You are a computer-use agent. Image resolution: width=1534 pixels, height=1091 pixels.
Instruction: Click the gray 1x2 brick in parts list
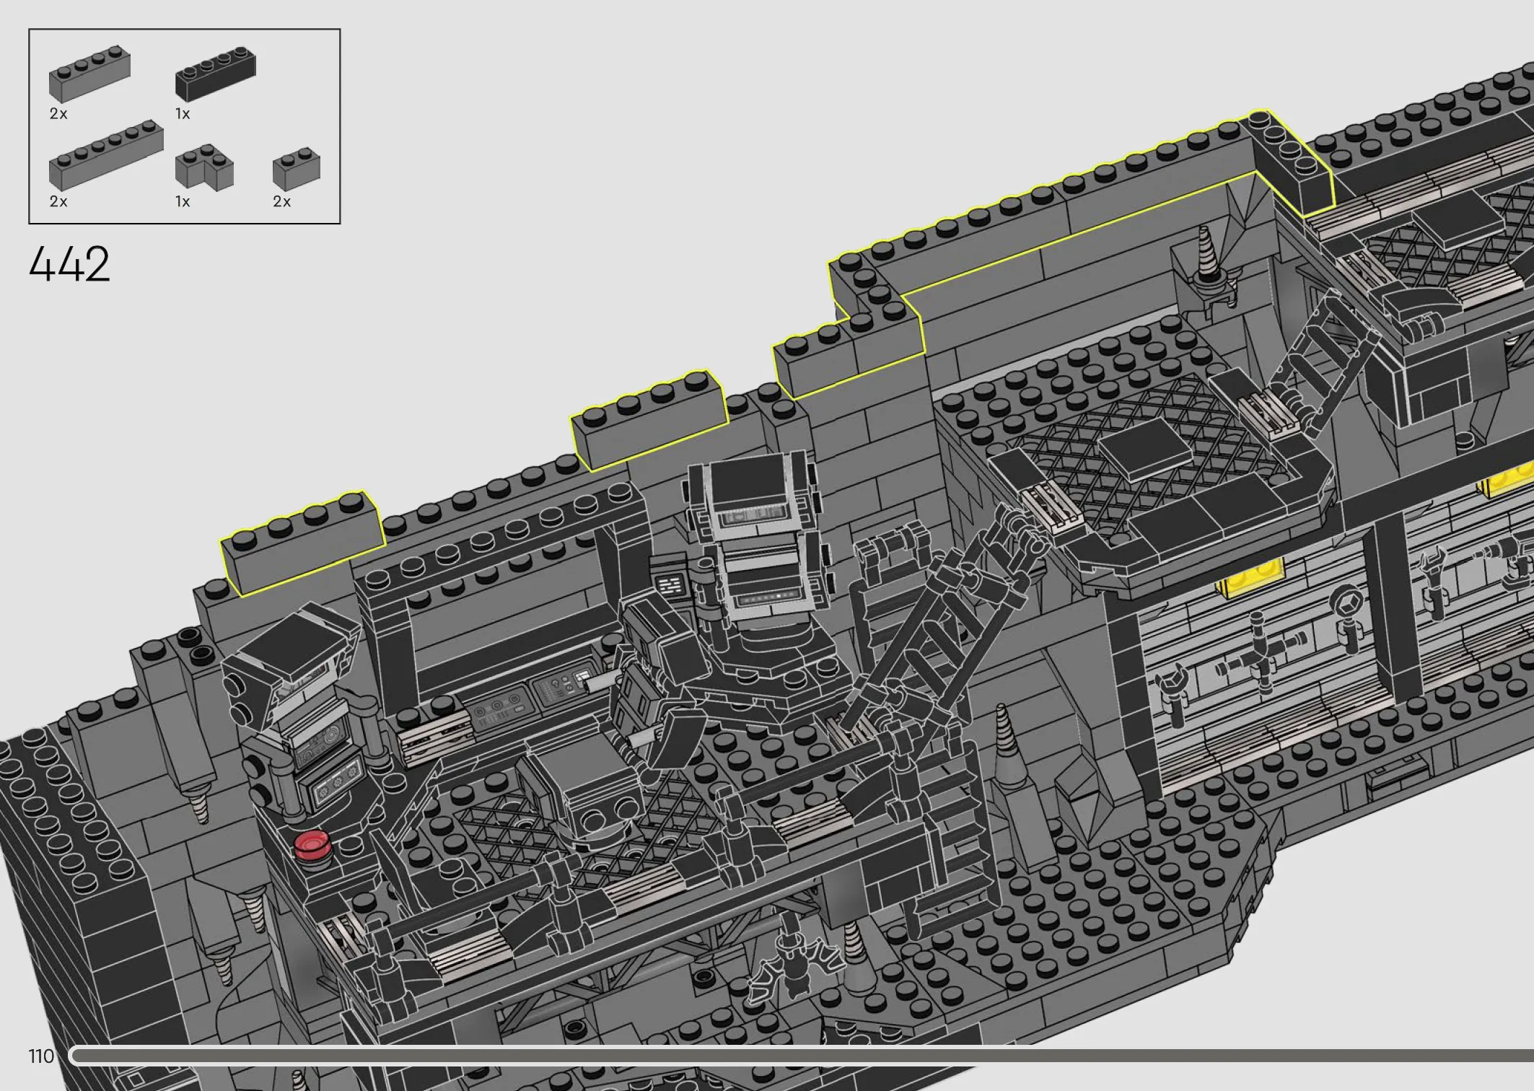coord(296,170)
